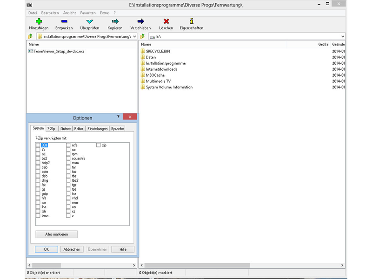Click the Hinzufügen green plus icon

[39, 21]
